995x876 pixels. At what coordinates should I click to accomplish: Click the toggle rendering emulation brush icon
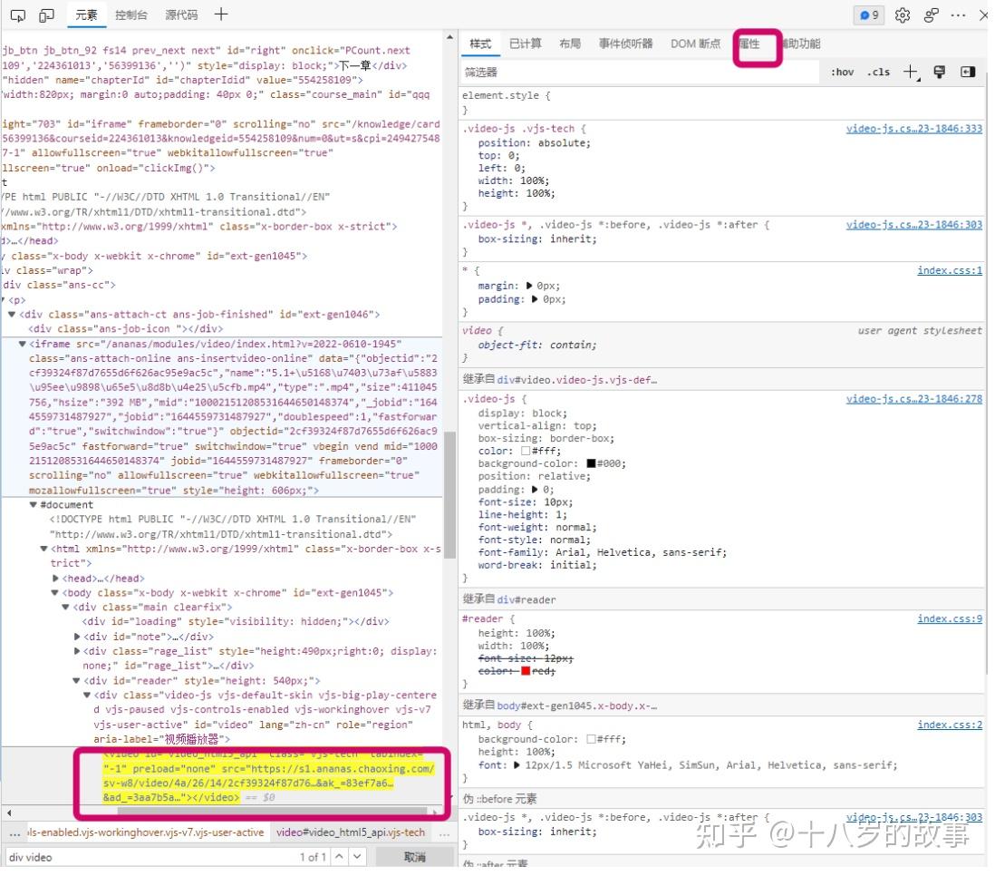[x=939, y=72]
